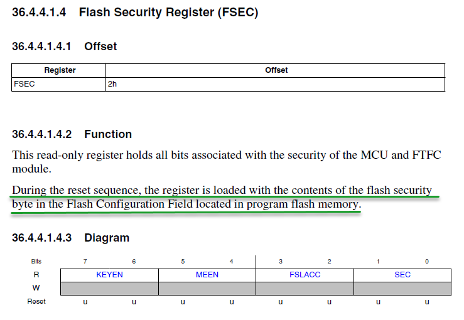This screenshot has height=320, width=464.
Task: Select the SEC bit field link
Action: 402,275
